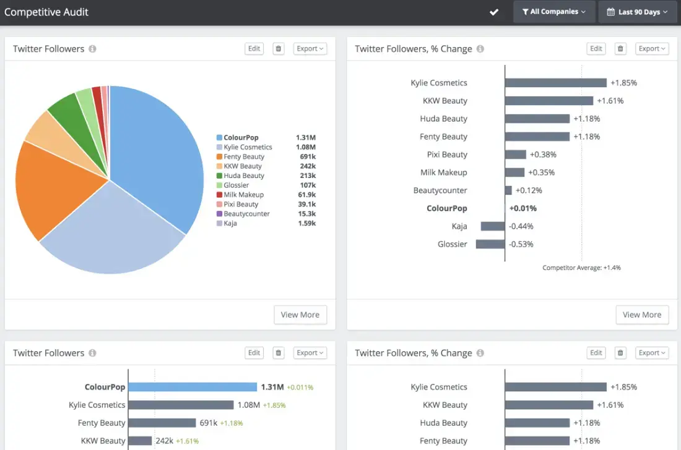Click the filter icon in All Companies selector
The height and width of the screenshot is (450, 681).
click(x=526, y=12)
